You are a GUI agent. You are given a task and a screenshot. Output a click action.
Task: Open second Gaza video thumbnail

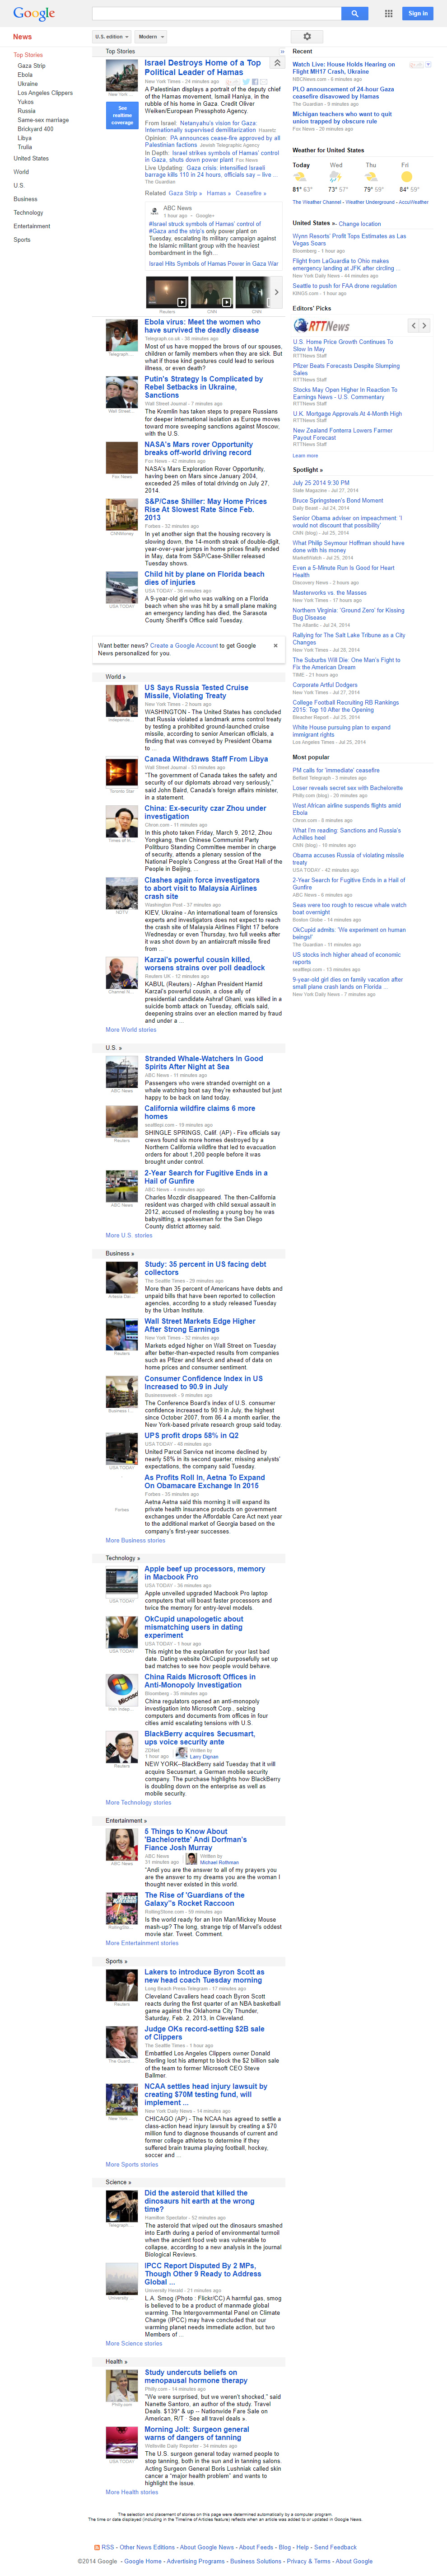click(x=212, y=292)
